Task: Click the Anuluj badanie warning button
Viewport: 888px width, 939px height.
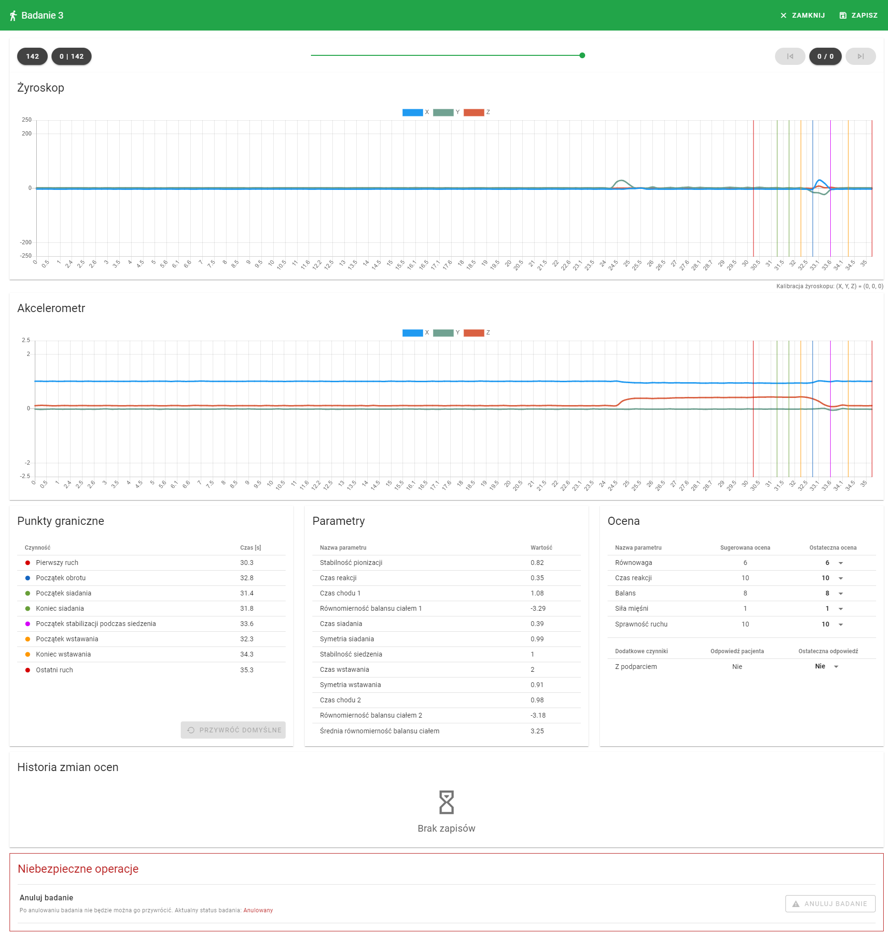Action: pyautogui.click(x=830, y=904)
